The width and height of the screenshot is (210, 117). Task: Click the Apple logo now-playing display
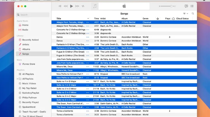click(x=124, y=6)
